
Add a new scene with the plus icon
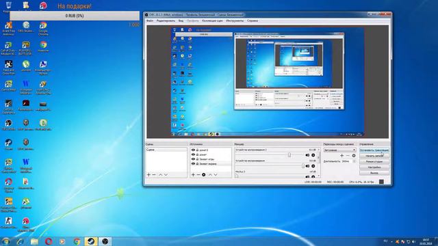[149, 175]
